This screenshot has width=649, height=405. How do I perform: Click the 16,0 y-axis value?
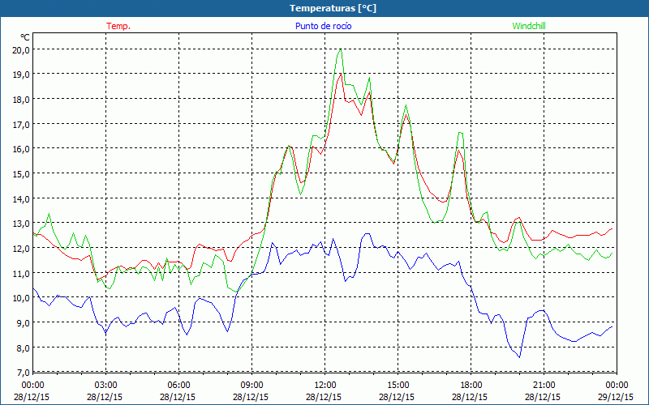tap(22, 149)
